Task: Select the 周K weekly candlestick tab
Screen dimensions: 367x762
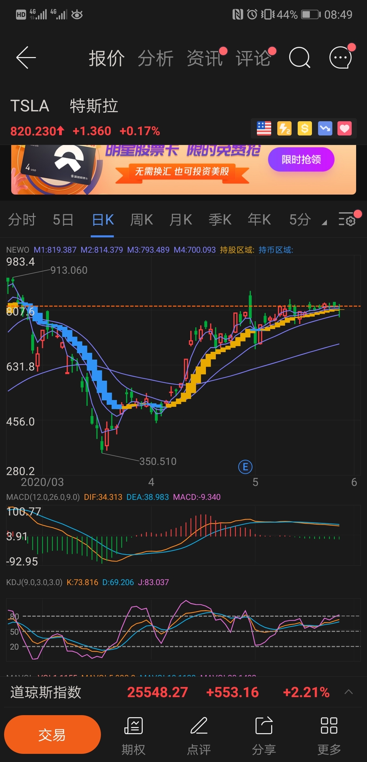Action: pos(142,220)
